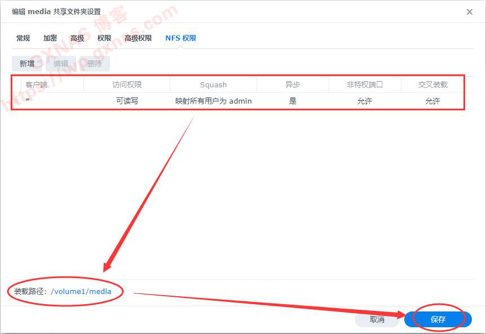Screen dimensions: 486x334
Task: Cancel changes with the 取消 button
Action: tap(377, 319)
